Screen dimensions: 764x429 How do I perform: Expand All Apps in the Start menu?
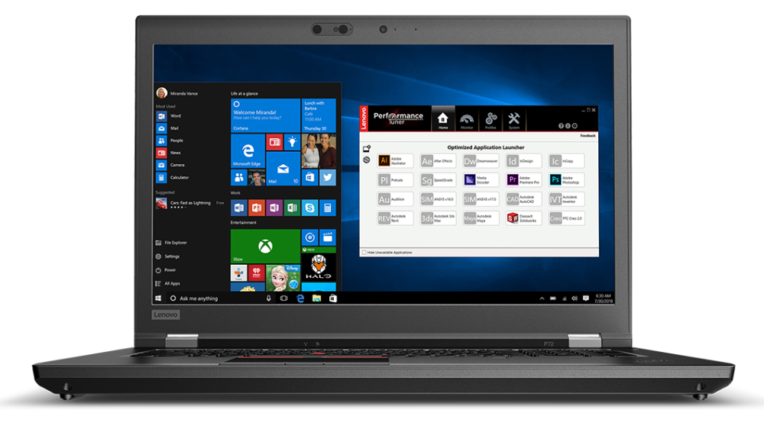pyautogui.click(x=168, y=283)
